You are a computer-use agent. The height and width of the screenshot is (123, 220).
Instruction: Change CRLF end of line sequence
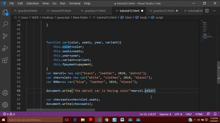(189, 114)
